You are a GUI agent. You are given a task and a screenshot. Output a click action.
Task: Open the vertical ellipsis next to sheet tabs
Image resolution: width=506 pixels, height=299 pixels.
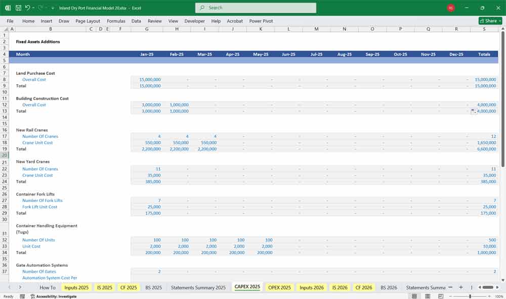tap(472, 287)
